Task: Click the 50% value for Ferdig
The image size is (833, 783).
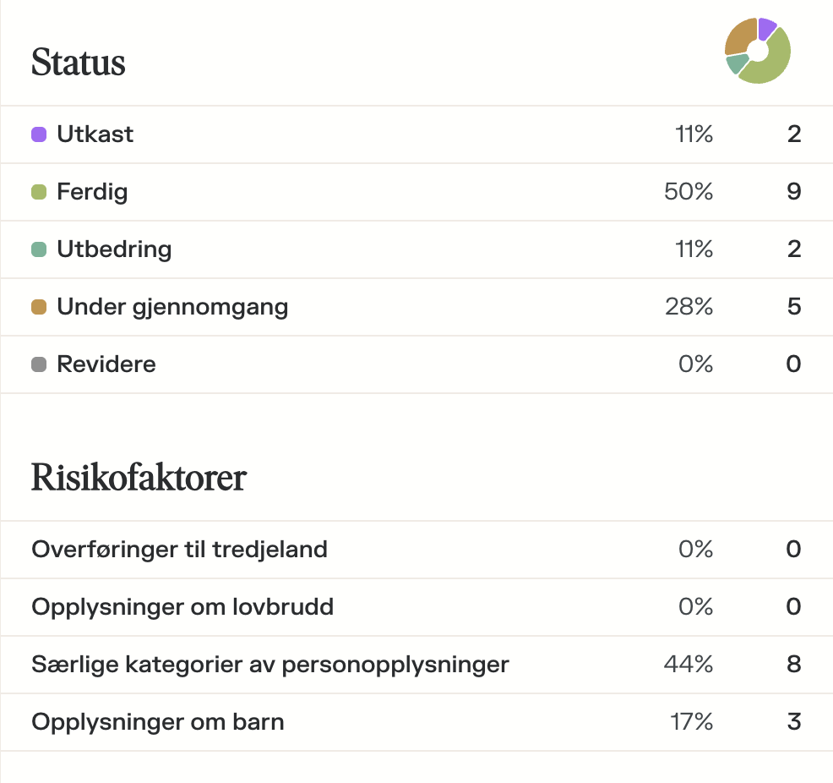Action: tap(689, 192)
